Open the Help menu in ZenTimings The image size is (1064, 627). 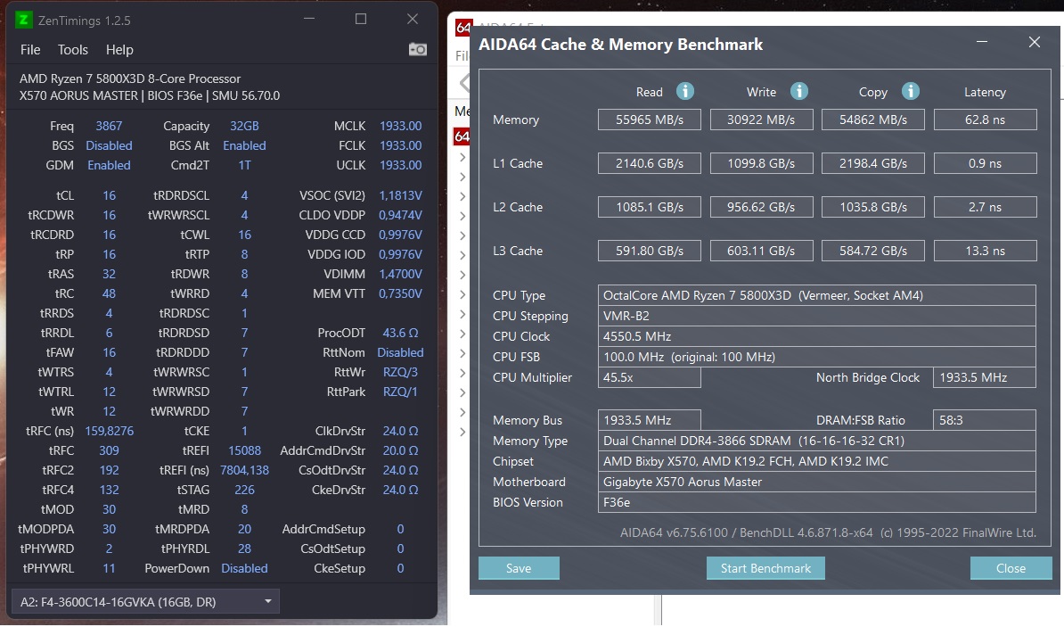click(119, 50)
